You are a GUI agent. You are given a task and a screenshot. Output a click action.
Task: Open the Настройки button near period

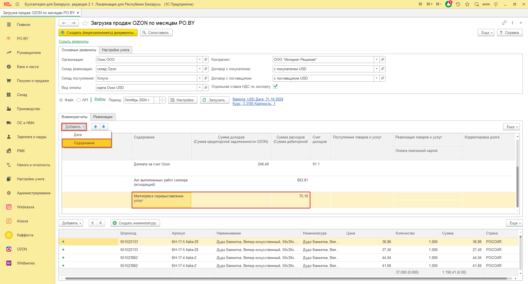point(183,100)
